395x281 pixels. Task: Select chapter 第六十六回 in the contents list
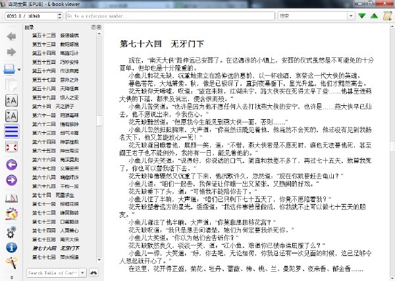[55, 160]
